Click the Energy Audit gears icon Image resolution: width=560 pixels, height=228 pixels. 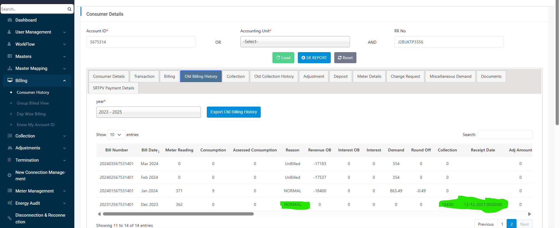(10, 203)
